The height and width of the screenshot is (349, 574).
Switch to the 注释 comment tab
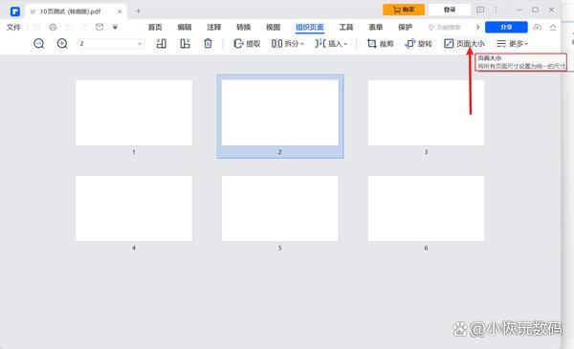[214, 27]
